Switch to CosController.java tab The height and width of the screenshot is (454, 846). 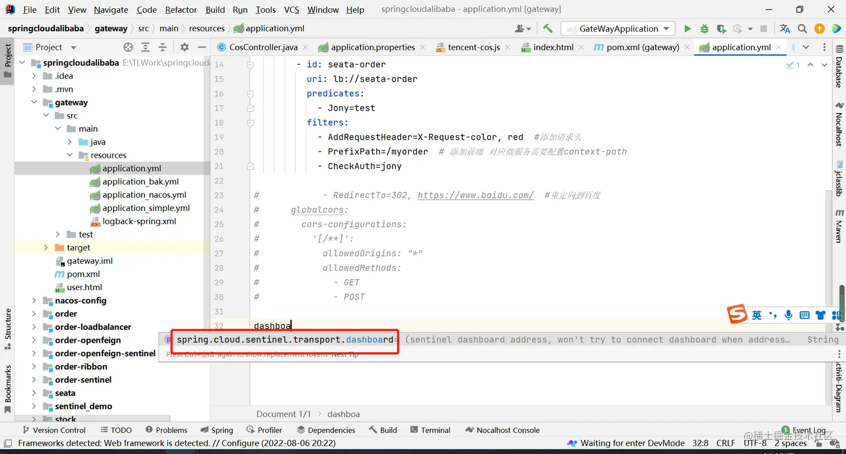(264, 48)
